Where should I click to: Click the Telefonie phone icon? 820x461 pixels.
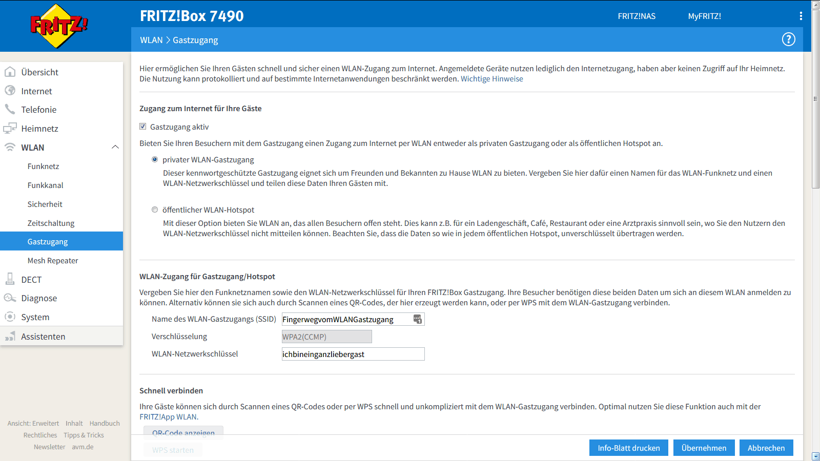coord(10,109)
